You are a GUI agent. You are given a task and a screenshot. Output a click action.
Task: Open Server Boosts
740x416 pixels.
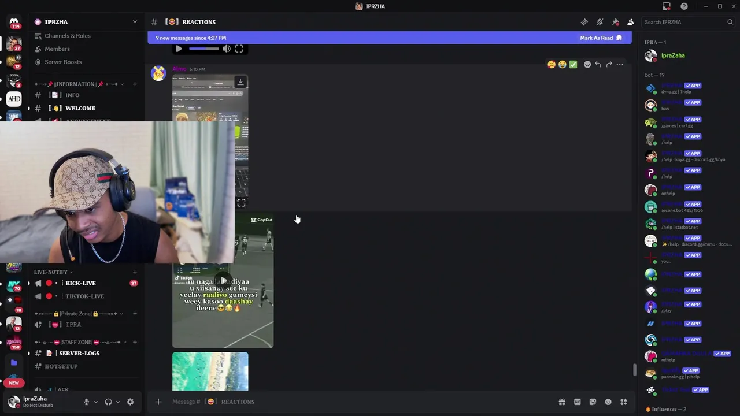pyautogui.click(x=63, y=62)
